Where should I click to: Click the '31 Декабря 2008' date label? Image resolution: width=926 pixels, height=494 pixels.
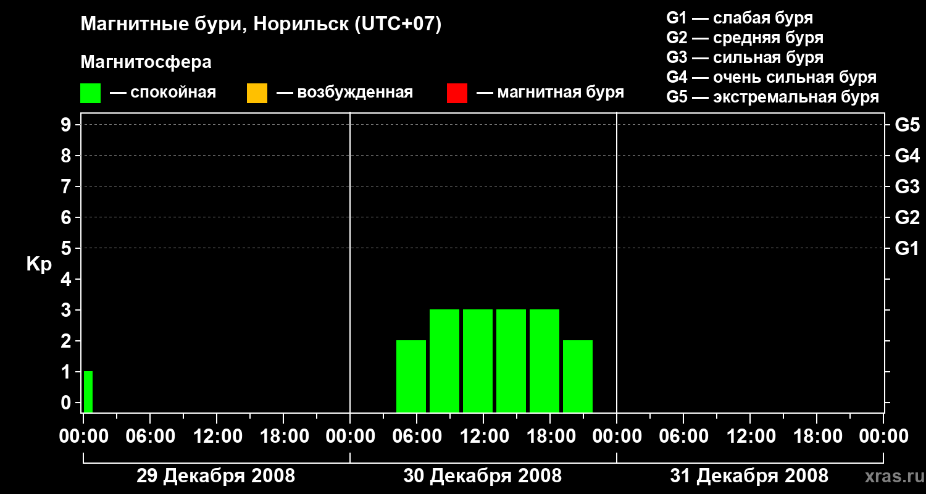pos(749,476)
